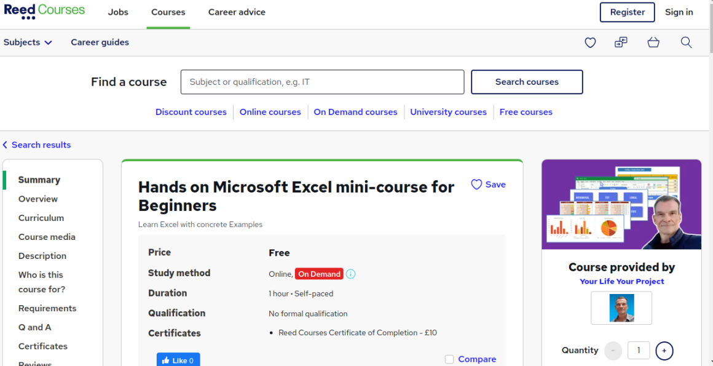Click the Register button
Viewport: 713px width, 366px height.
point(627,12)
